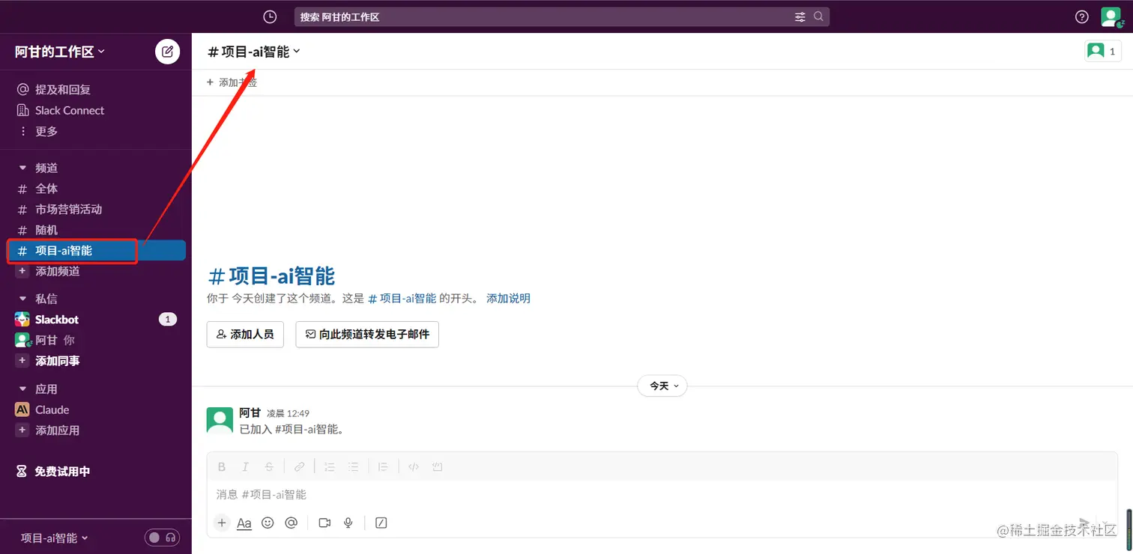Click the #项目-ai智能 link in description
The height and width of the screenshot is (554, 1133).
402,298
